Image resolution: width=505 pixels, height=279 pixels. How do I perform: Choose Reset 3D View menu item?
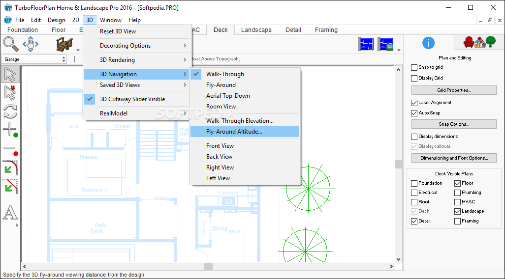tap(136, 31)
